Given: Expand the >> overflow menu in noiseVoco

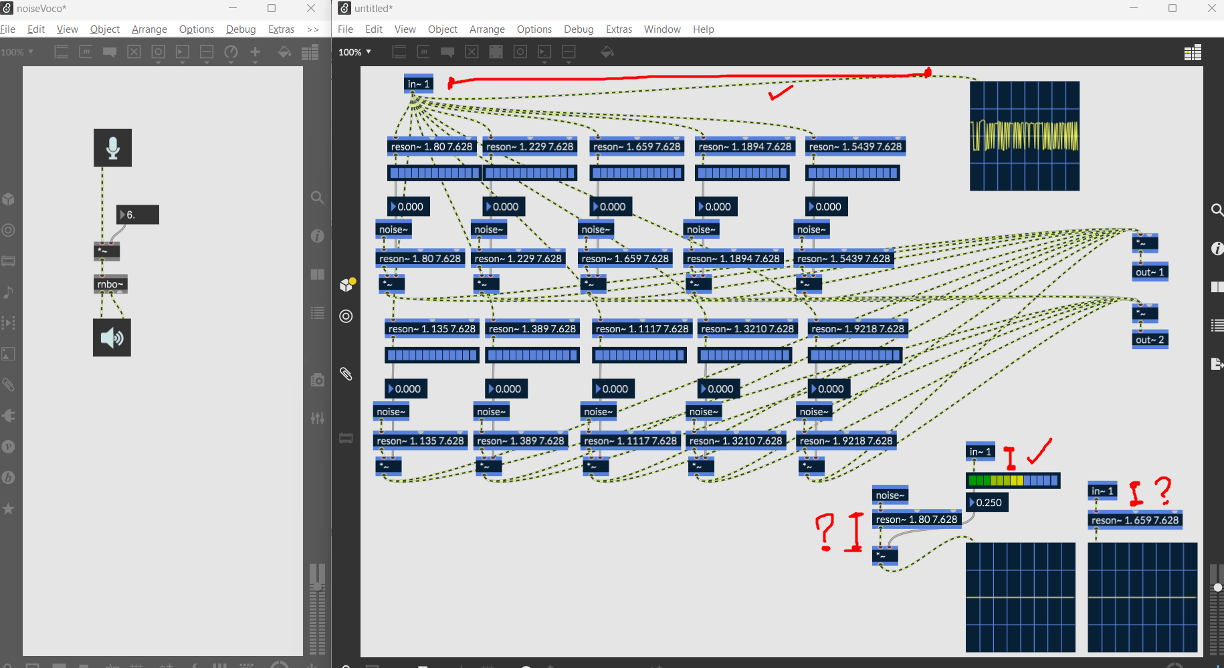Looking at the screenshot, I should pyautogui.click(x=312, y=29).
